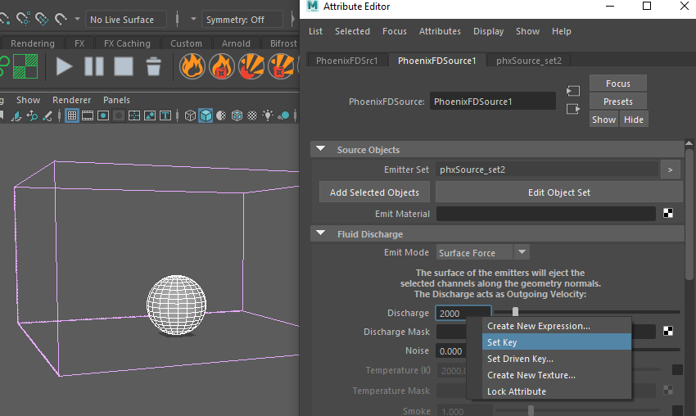This screenshot has width=696, height=416.
Task: Collapse the Fluid Discharge section
Action: pyautogui.click(x=320, y=233)
